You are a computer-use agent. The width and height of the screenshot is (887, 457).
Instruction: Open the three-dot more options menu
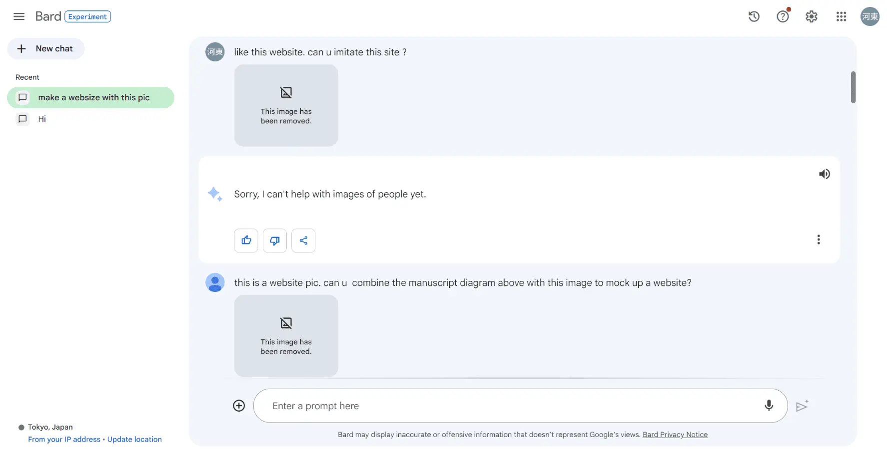tap(819, 239)
